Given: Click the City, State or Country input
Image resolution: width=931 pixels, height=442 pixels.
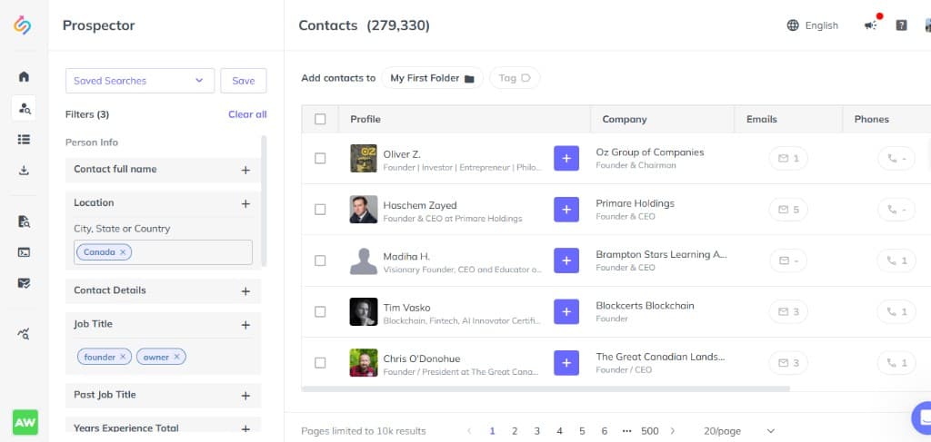Looking at the screenshot, I should (164, 251).
